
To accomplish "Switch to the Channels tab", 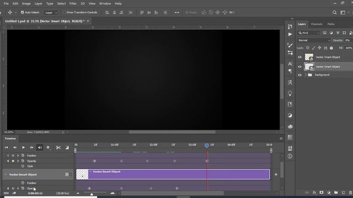I will [316, 24].
